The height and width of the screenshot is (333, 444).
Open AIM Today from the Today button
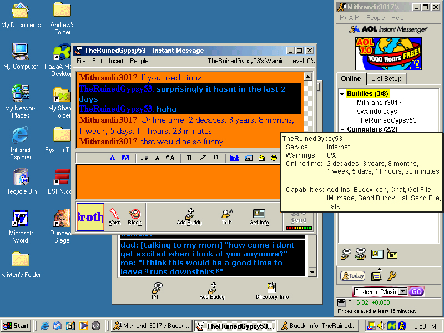[x=353, y=275]
